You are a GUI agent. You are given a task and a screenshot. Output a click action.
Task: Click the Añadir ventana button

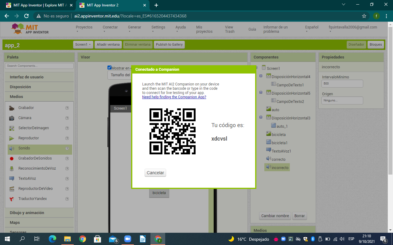pyautogui.click(x=108, y=45)
